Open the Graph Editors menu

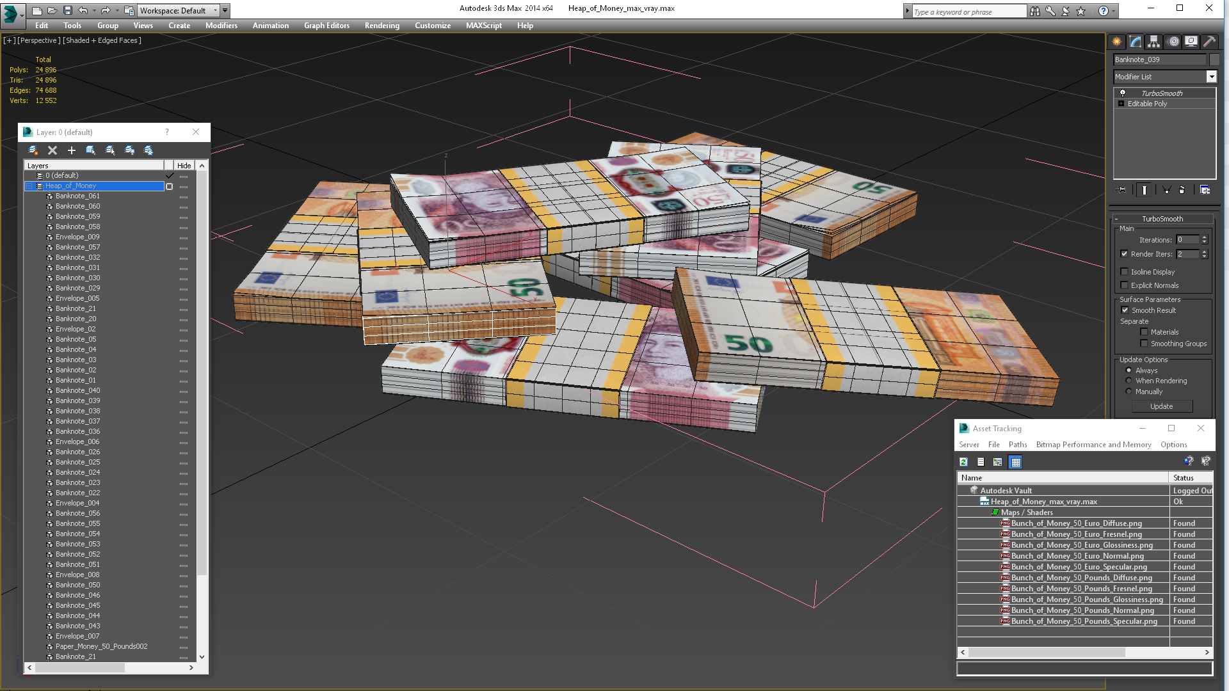[x=326, y=26]
